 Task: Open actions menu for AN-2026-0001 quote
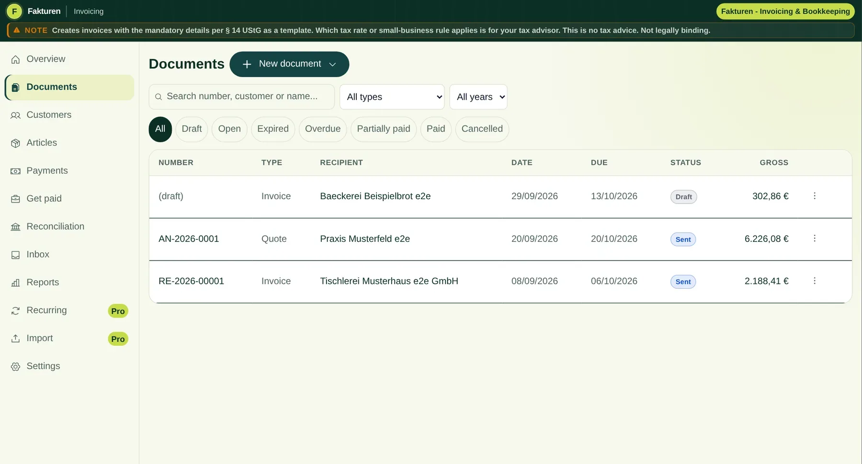pos(814,238)
